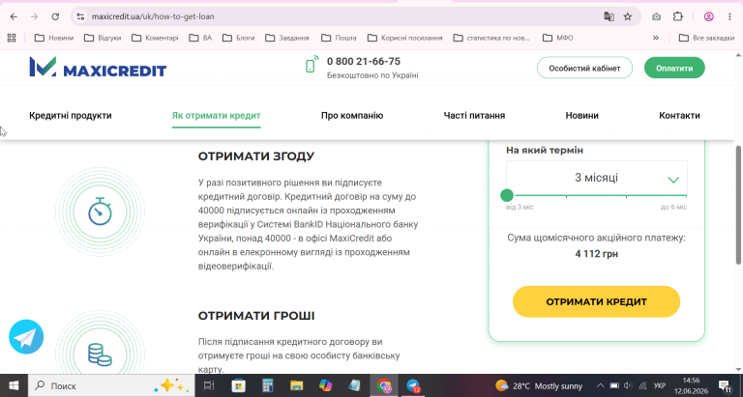Open the extensions puzzle icon
Screen dimensions: 743x397
point(677,16)
